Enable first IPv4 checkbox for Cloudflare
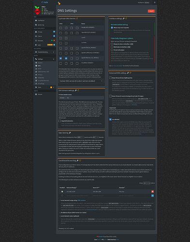 pos(60,63)
